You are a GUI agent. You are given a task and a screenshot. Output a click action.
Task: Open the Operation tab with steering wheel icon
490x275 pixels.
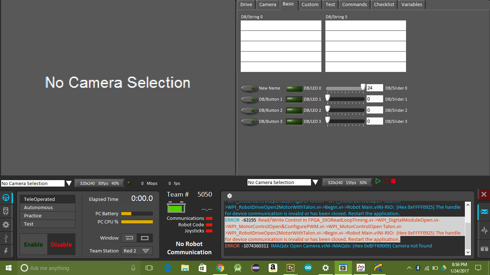(6, 198)
